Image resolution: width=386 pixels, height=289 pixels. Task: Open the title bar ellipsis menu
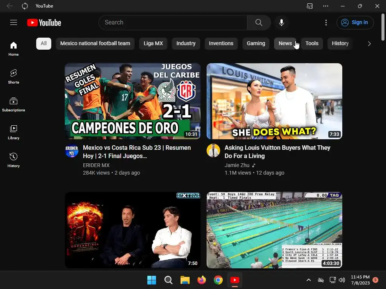pos(326,6)
